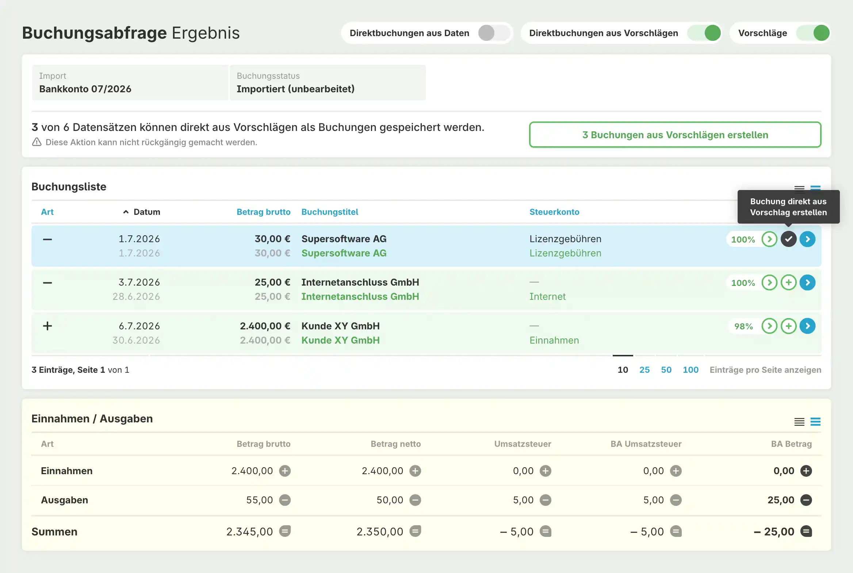Click the green outlined arrow for Supersoftware AG
Viewport: 853px width, 573px height.
pyautogui.click(x=769, y=239)
